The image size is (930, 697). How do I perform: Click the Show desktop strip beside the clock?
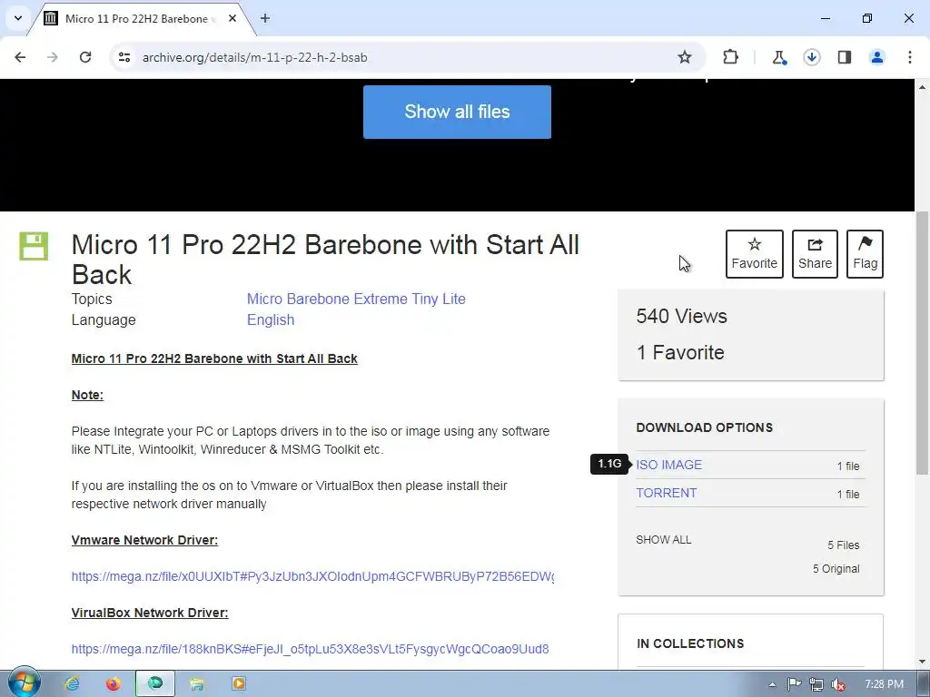pyautogui.click(x=923, y=684)
